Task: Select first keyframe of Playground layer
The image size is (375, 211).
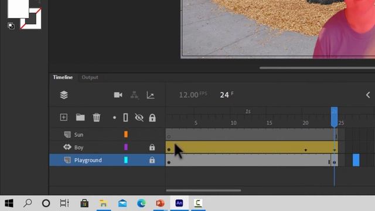Action: coord(169,162)
